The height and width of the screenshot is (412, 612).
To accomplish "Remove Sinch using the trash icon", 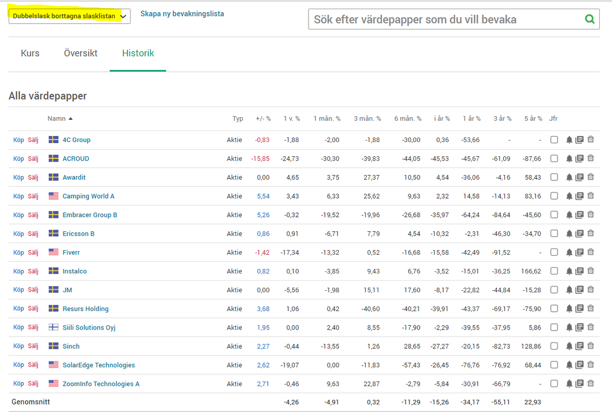I will (591, 346).
